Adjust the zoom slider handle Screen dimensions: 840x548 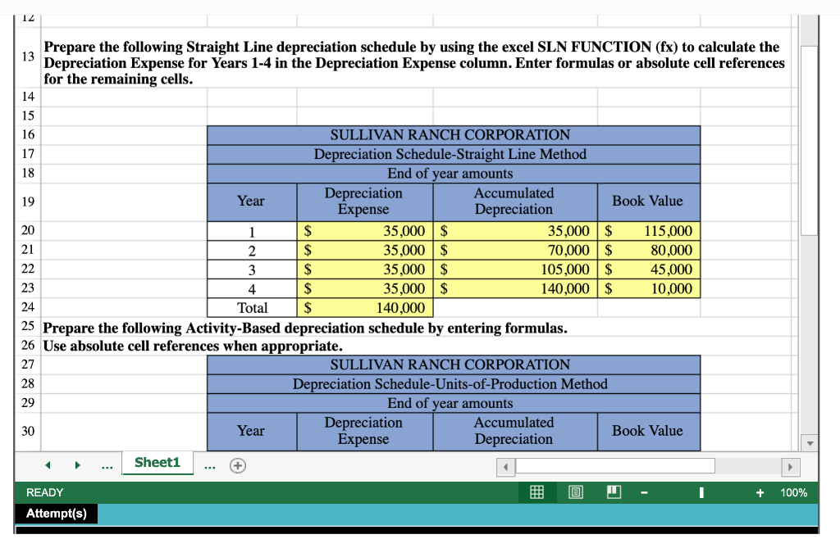point(700,492)
